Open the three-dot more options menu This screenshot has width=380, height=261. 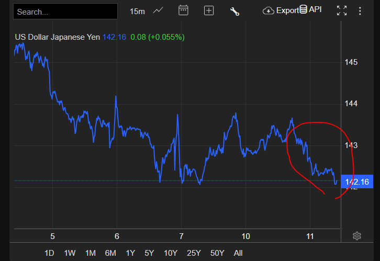(x=360, y=10)
